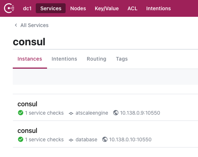Go back to All Services

[x=34, y=25]
